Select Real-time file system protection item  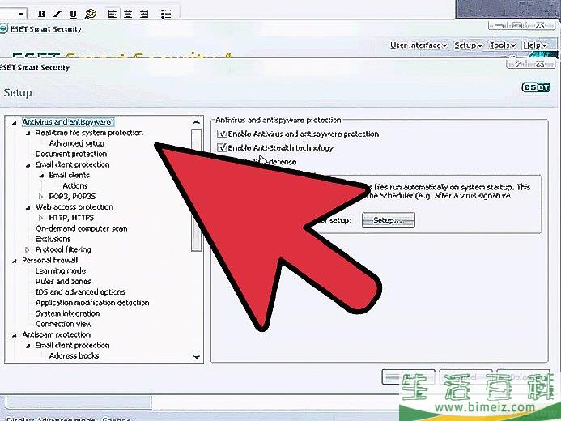(x=89, y=133)
